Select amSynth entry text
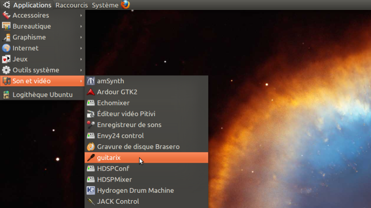 110,81
